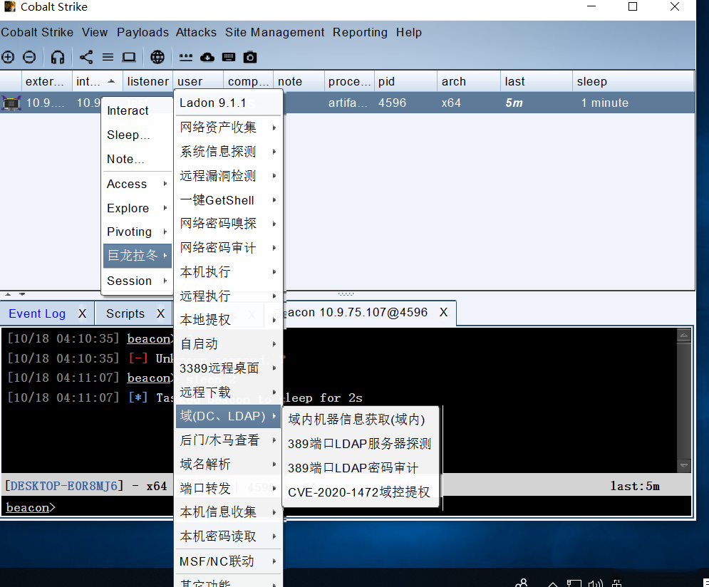The width and height of the screenshot is (709, 587).
Task: Select CVE-2020-1472域控提权 submenu item
Action: [x=361, y=492]
